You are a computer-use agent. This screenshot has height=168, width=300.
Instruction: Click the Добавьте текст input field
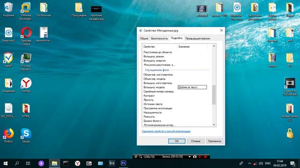coord(192,87)
